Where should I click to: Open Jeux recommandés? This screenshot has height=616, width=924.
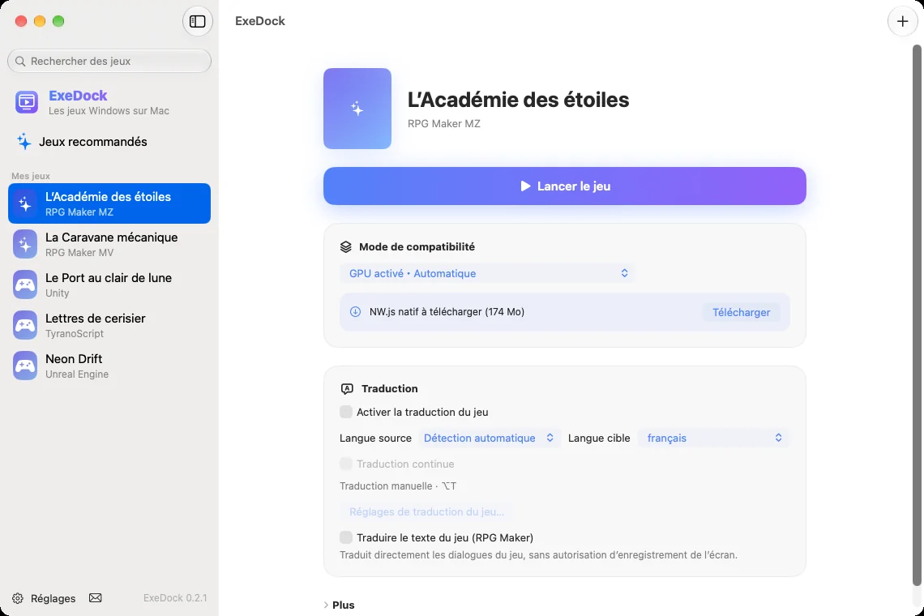pos(109,142)
